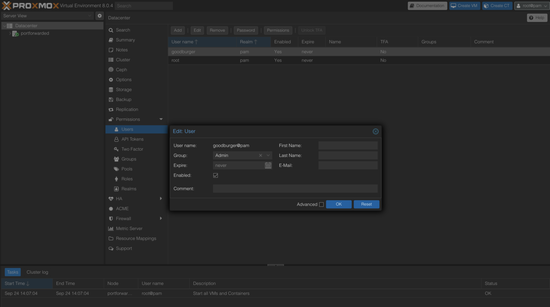Image resolution: width=550 pixels, height=307 pixels.
Task: Click the Ceph icon in the sidebar
Action: pos(111,69)
